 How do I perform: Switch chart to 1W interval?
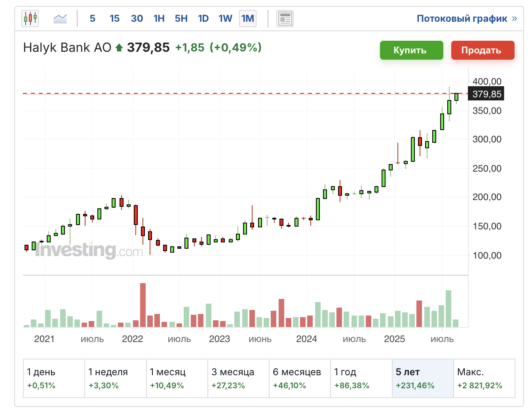[226, 19]
